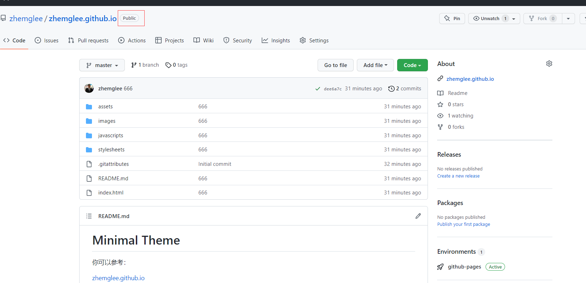Open the Projects tab
The width and height of the screenshot is (586, 283).
(x=170, y=41)
